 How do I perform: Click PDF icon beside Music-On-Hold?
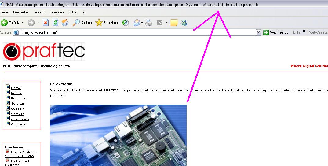8,151
